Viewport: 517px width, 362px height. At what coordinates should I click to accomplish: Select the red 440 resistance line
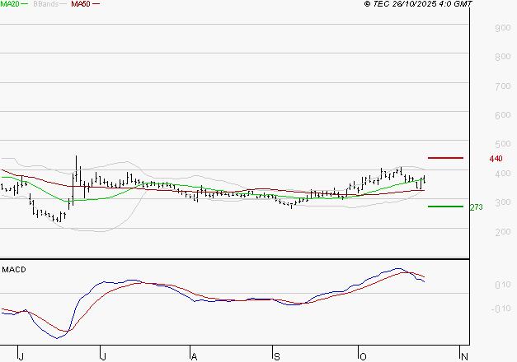pyautogui.click(x=445, y=157)
